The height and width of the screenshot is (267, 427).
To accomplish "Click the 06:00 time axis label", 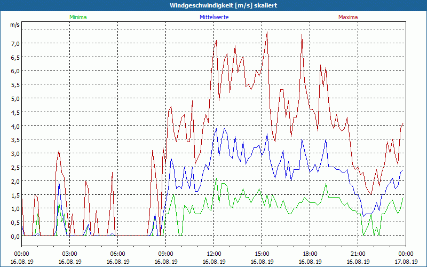I will 117,254.
